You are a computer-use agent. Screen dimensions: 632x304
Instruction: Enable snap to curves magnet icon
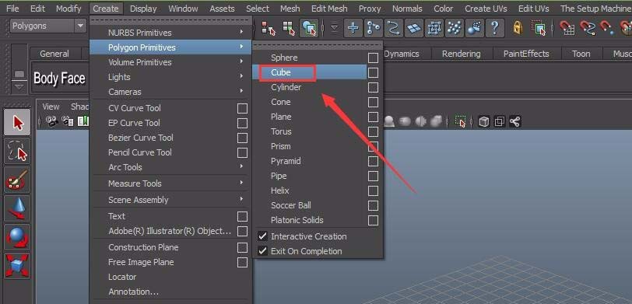click(x=588, y=28)
